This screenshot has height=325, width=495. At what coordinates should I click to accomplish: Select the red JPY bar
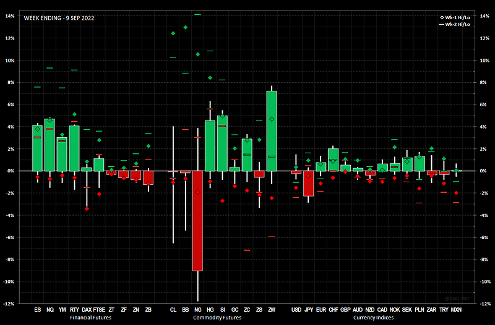point(308,183)
